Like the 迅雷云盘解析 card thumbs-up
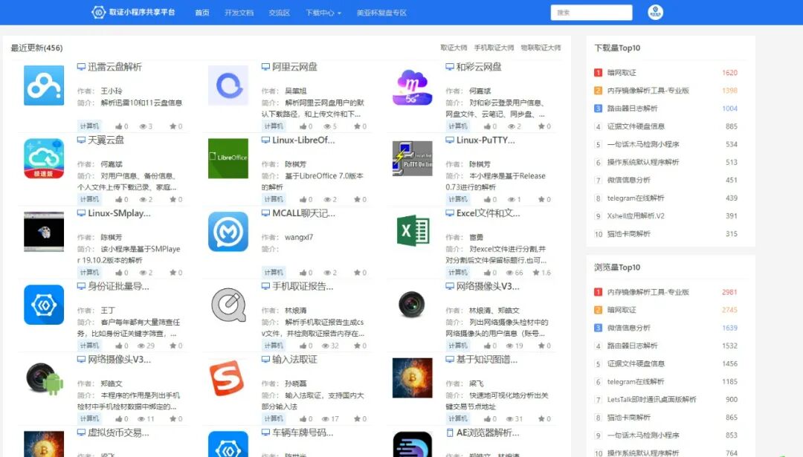The height and width of the screenshot is (457, 803). pyautogui.click(x=119, y=126)
